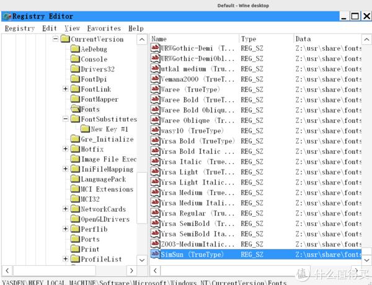Click the Print folder icon

[x=75, y=248]
